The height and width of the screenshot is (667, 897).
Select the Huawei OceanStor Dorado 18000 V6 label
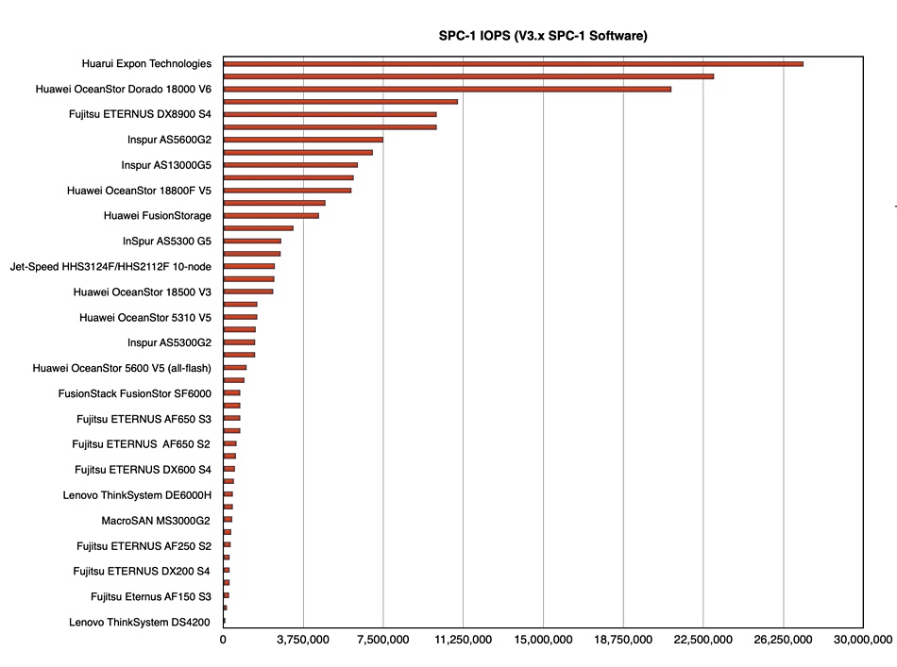tap(123, 89)
